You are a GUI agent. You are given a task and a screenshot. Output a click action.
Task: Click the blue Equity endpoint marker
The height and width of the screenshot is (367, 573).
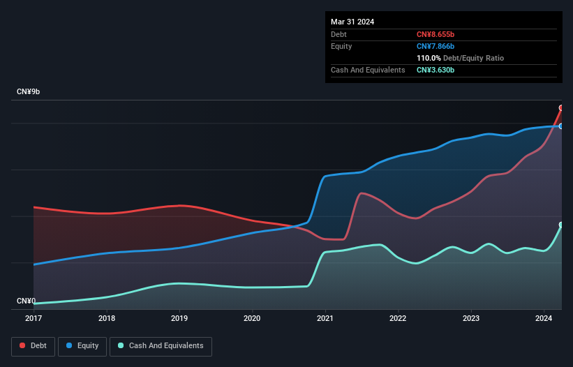click(x=561, y=126)
